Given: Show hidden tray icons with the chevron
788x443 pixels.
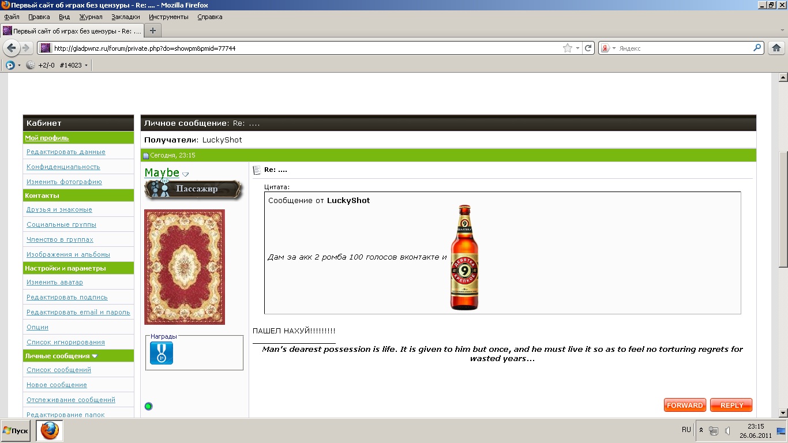Looking at the screenshot, I should (701, 430).
